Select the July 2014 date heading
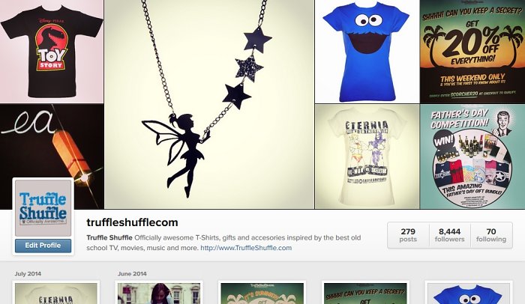Screen dimensions: 525x304 click(x=28, y=273)
